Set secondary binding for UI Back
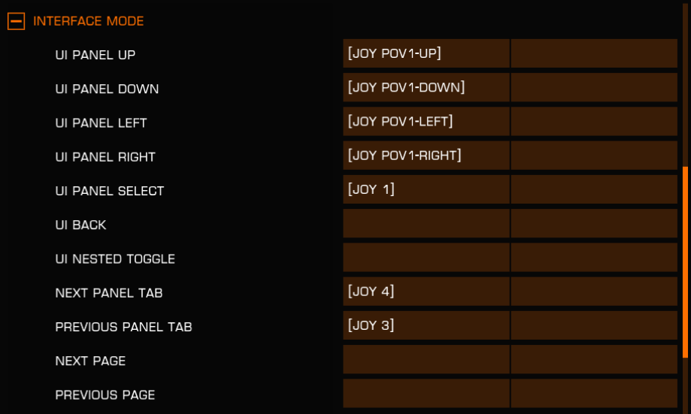The height and width of the screenshot is (414, 691). 594,223
